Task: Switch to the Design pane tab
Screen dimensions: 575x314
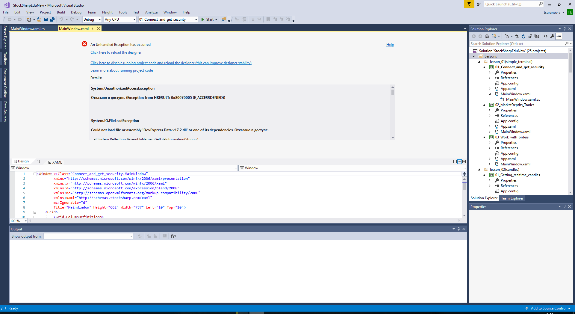Action: click(x=21, y=161)
